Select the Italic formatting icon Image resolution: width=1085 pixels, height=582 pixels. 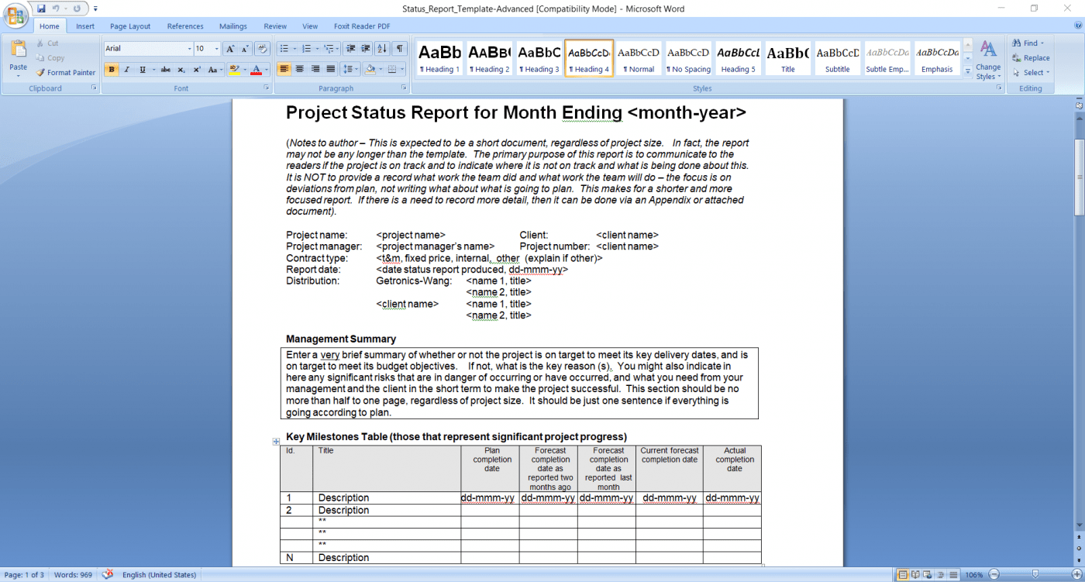click(127, 68)
